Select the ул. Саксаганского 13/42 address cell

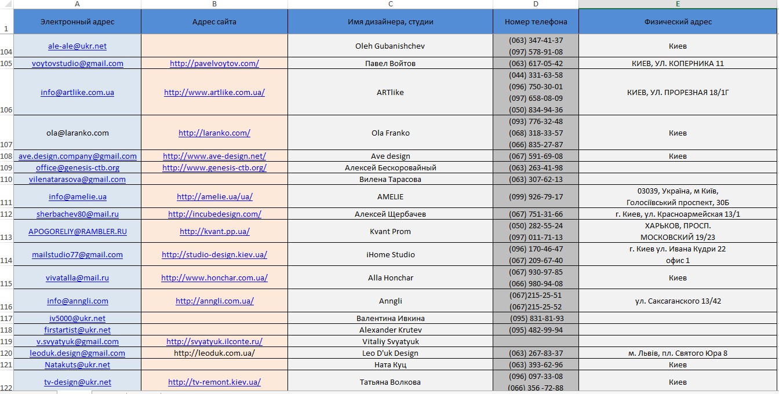(678, 301)
